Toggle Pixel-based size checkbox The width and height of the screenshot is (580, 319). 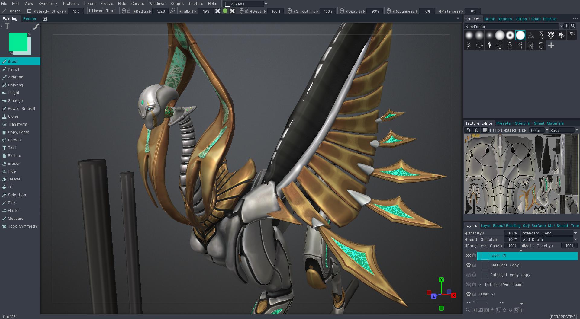(x=492, y=130)
